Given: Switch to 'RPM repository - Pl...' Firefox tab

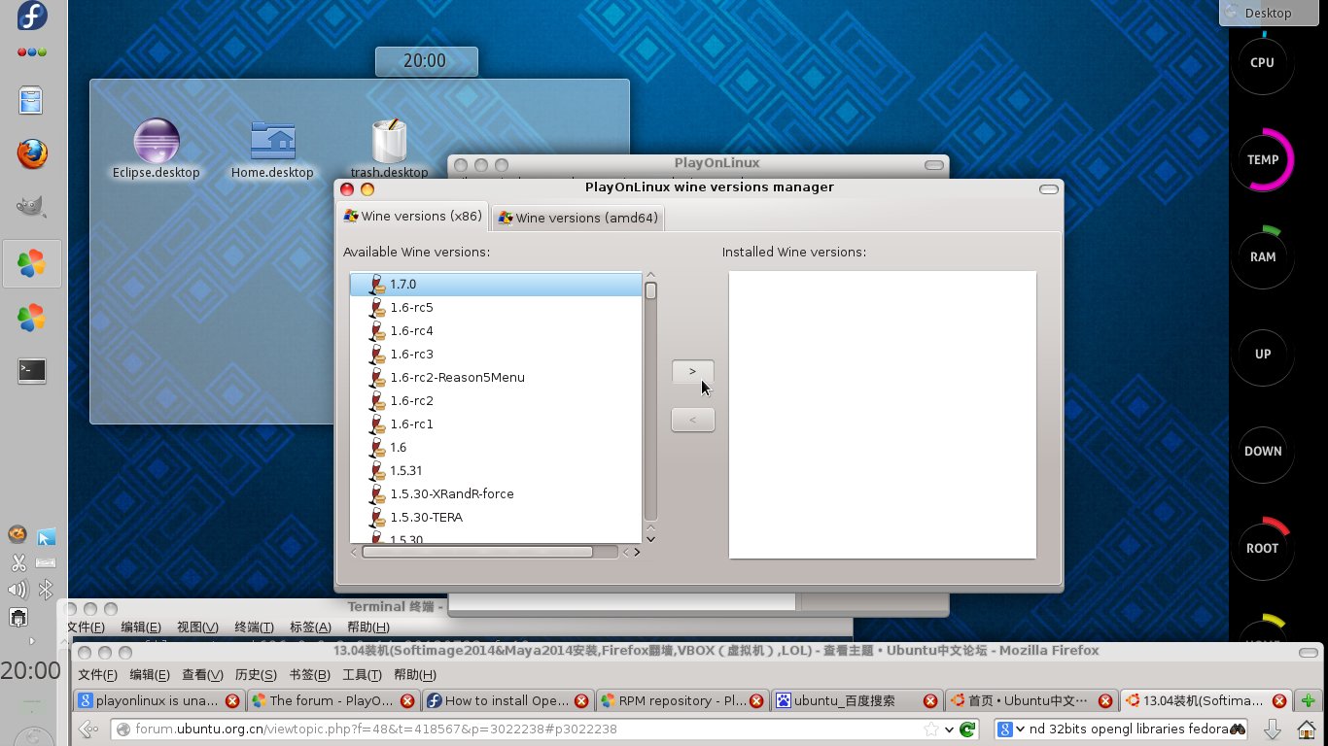Looking at the screenshot, I should click(681, 700).
